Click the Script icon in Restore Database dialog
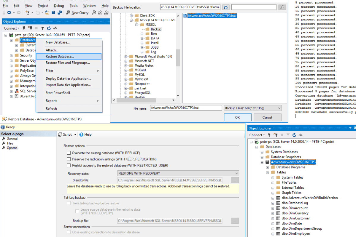 (x=60, y=134)
